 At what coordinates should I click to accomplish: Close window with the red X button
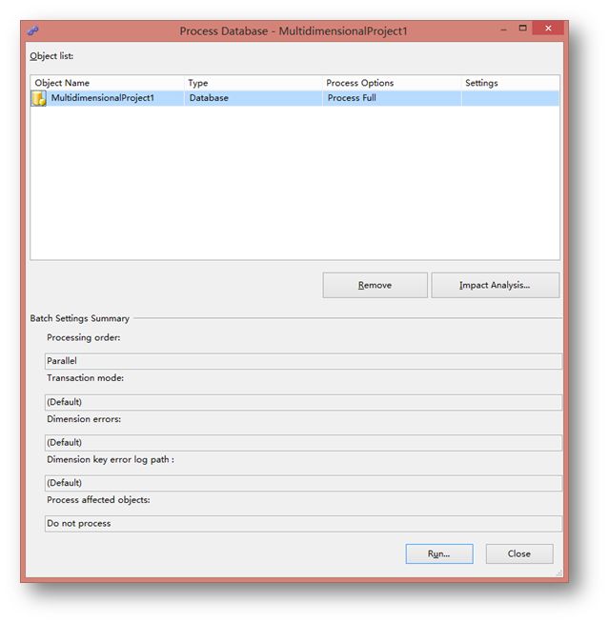pos(548,29)
